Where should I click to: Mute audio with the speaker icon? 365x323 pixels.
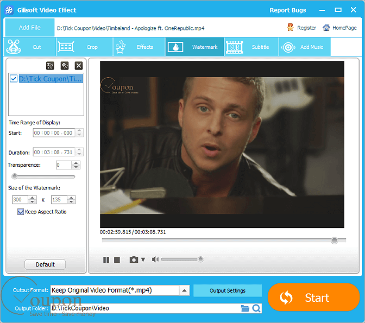click(x=155, y=259)
